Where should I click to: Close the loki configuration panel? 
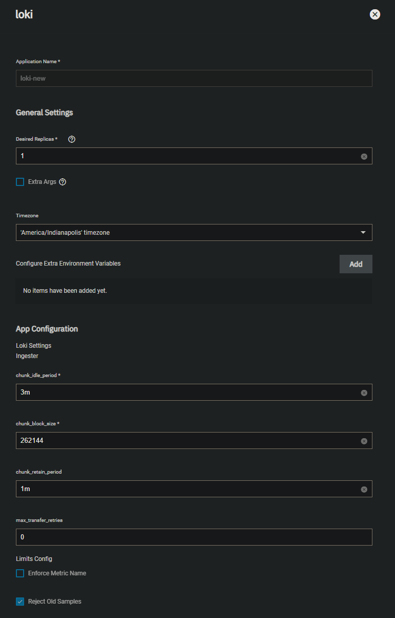pos(375,14)
